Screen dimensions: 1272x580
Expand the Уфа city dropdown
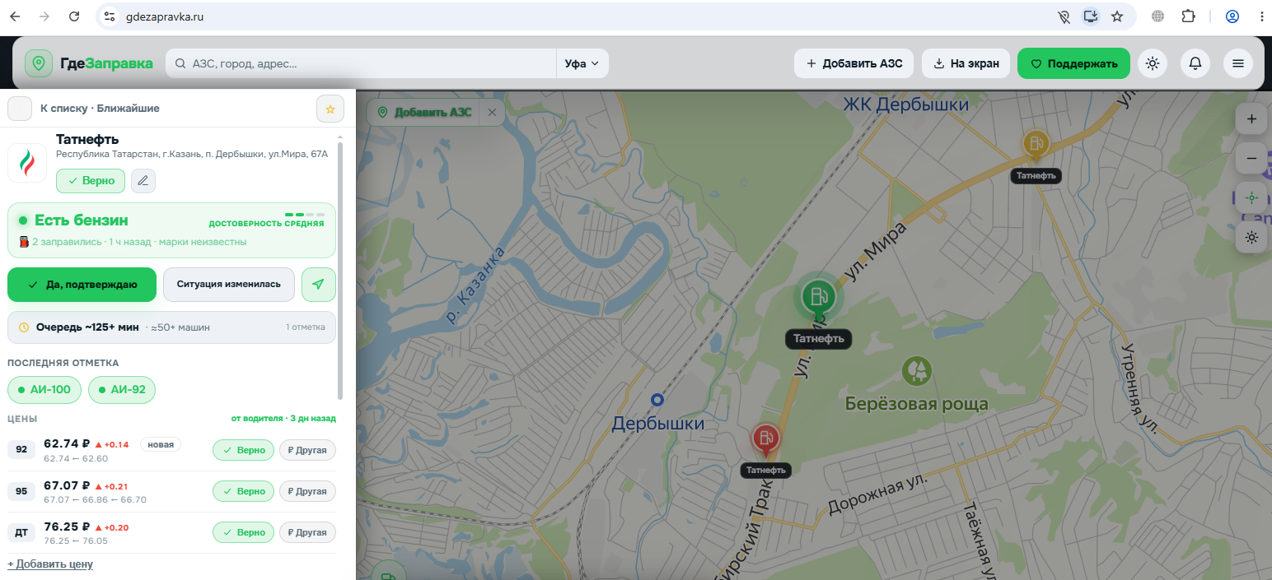(x=582, y=63)
